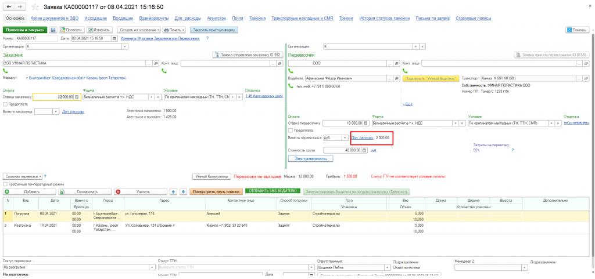
Task: Enable Требуемый температурный режим checkbox
Action: pyautogui.click(x=5, y=184)
